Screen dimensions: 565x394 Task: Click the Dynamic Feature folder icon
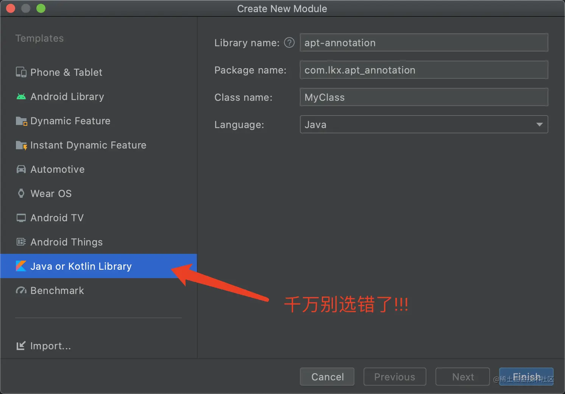click(x=21, y=121)
